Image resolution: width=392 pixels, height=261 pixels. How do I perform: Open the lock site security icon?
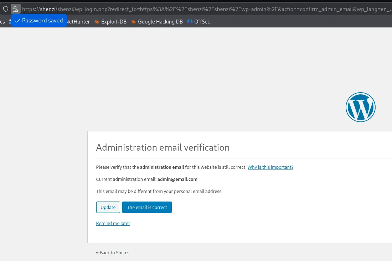15,9
